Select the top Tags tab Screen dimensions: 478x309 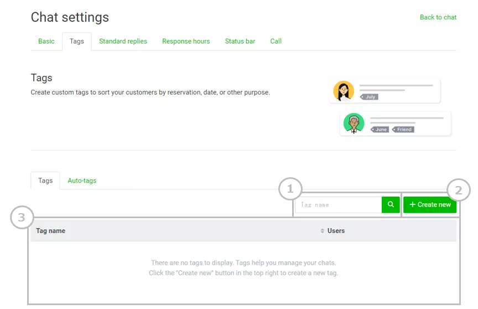pyautogui.click(x=76, y=41)
